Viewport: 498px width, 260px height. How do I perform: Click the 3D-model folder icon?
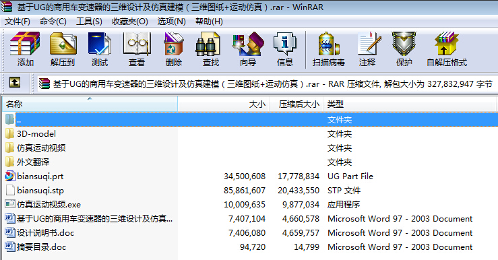click(x=9, y=133)
